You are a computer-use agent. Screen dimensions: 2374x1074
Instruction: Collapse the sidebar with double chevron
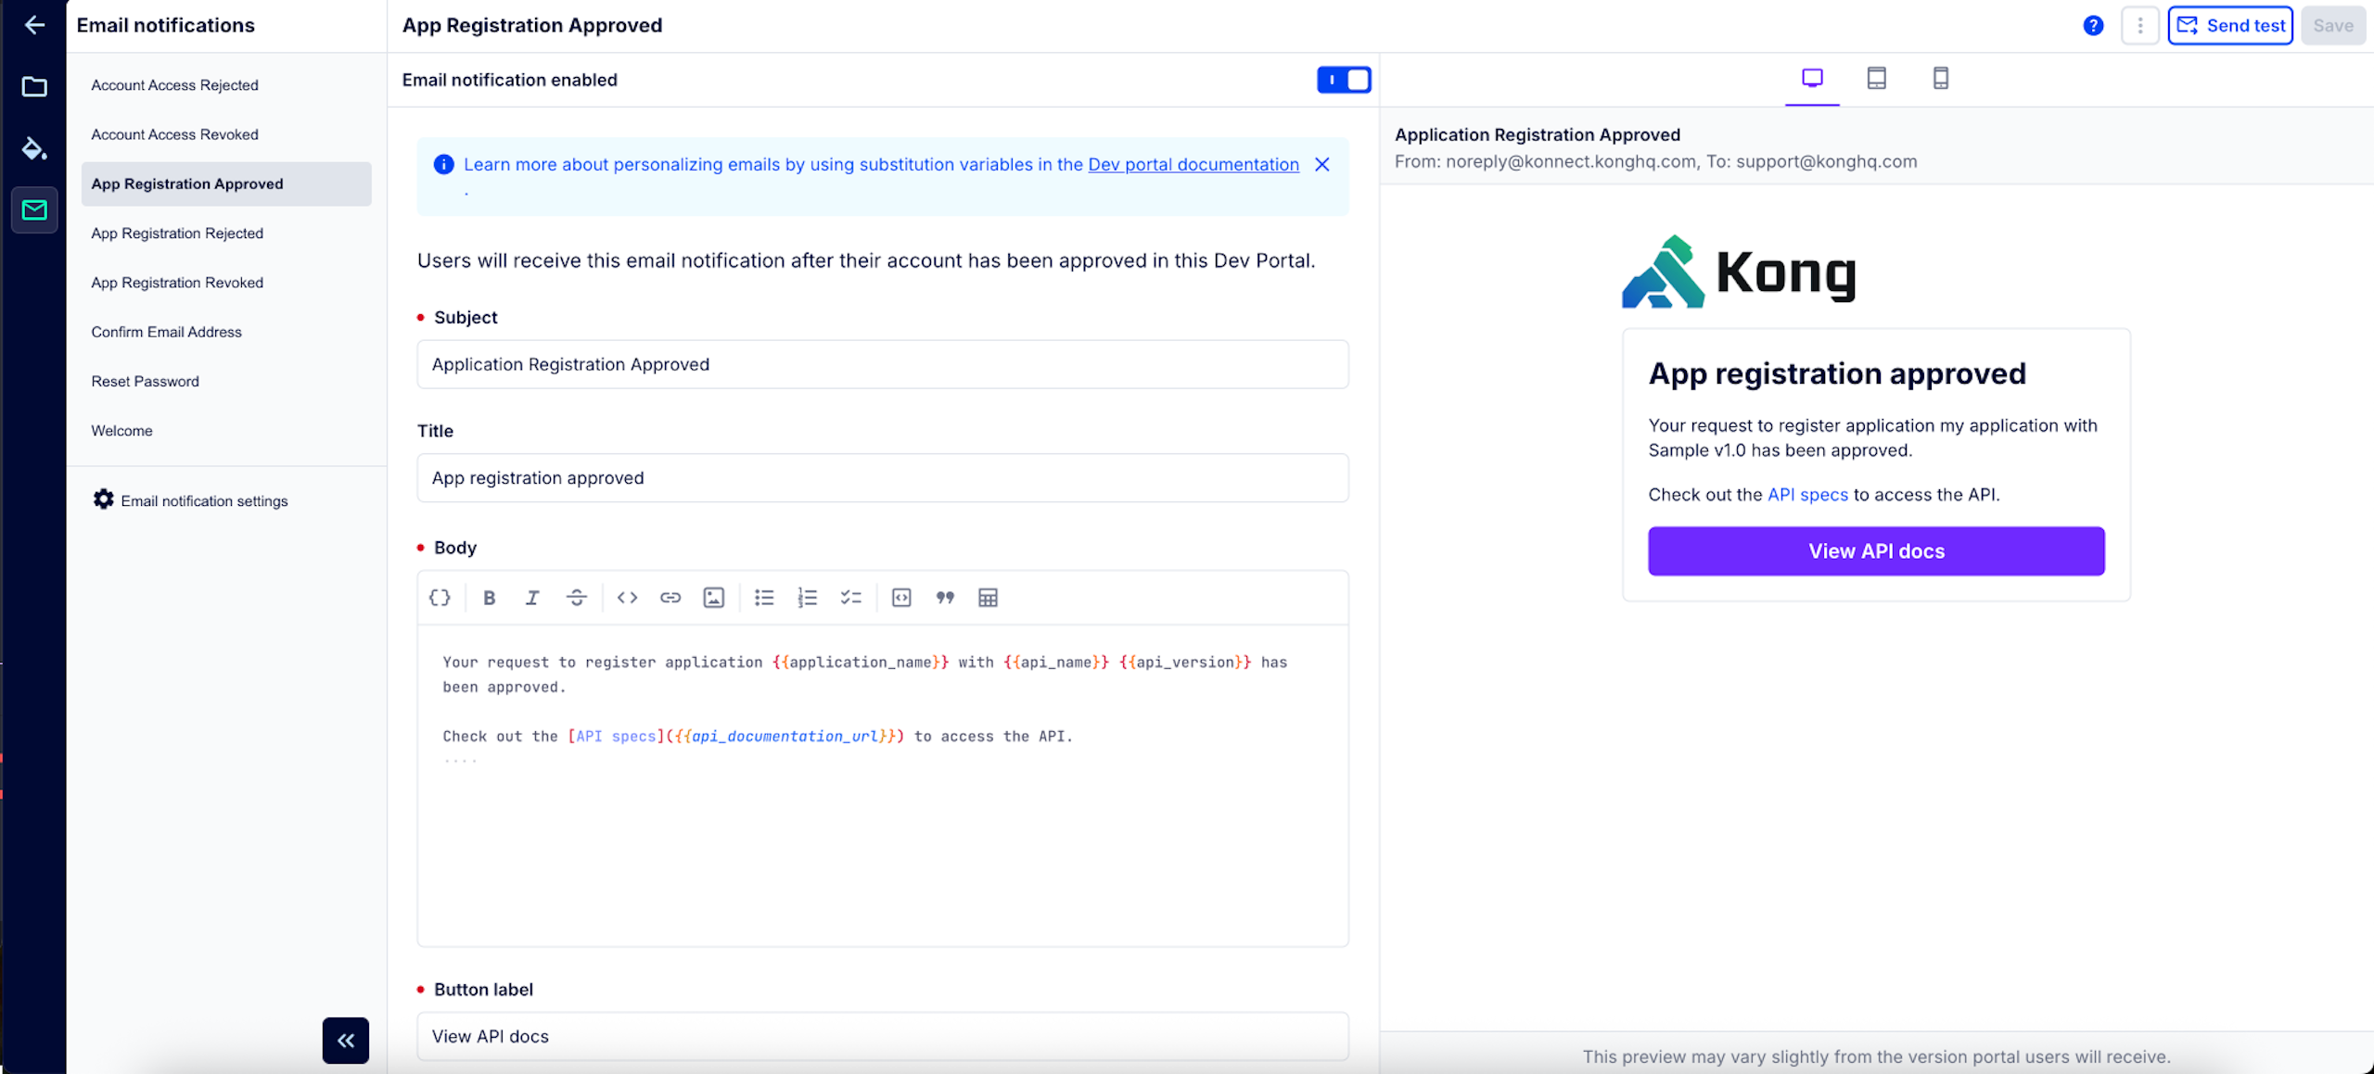pos(346,1040)
